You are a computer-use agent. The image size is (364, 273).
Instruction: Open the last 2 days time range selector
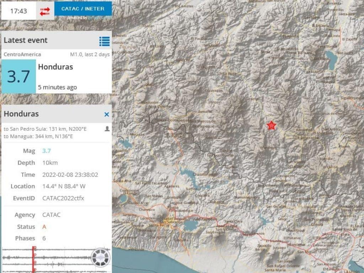[97, 54]
